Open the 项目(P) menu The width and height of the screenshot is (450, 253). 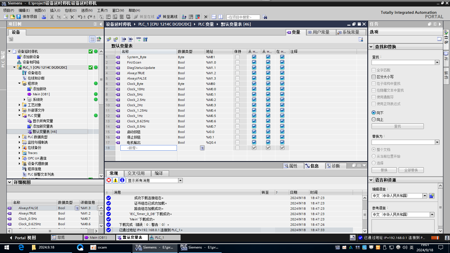point(9,10)
